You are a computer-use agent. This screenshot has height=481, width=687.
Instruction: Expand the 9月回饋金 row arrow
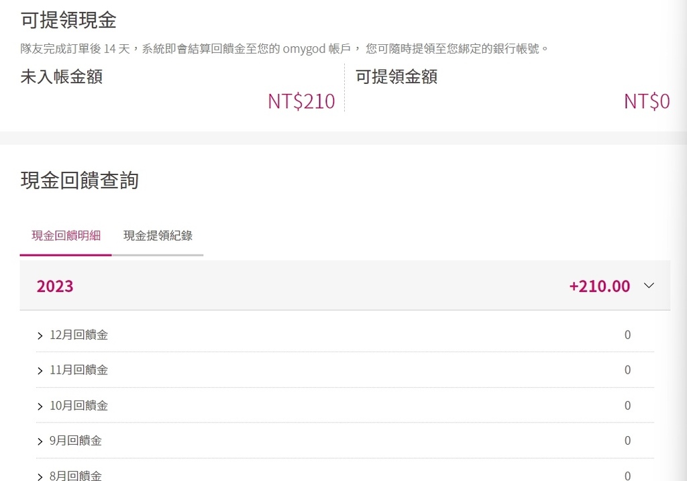pyautogui.click(x=40, y=441)
